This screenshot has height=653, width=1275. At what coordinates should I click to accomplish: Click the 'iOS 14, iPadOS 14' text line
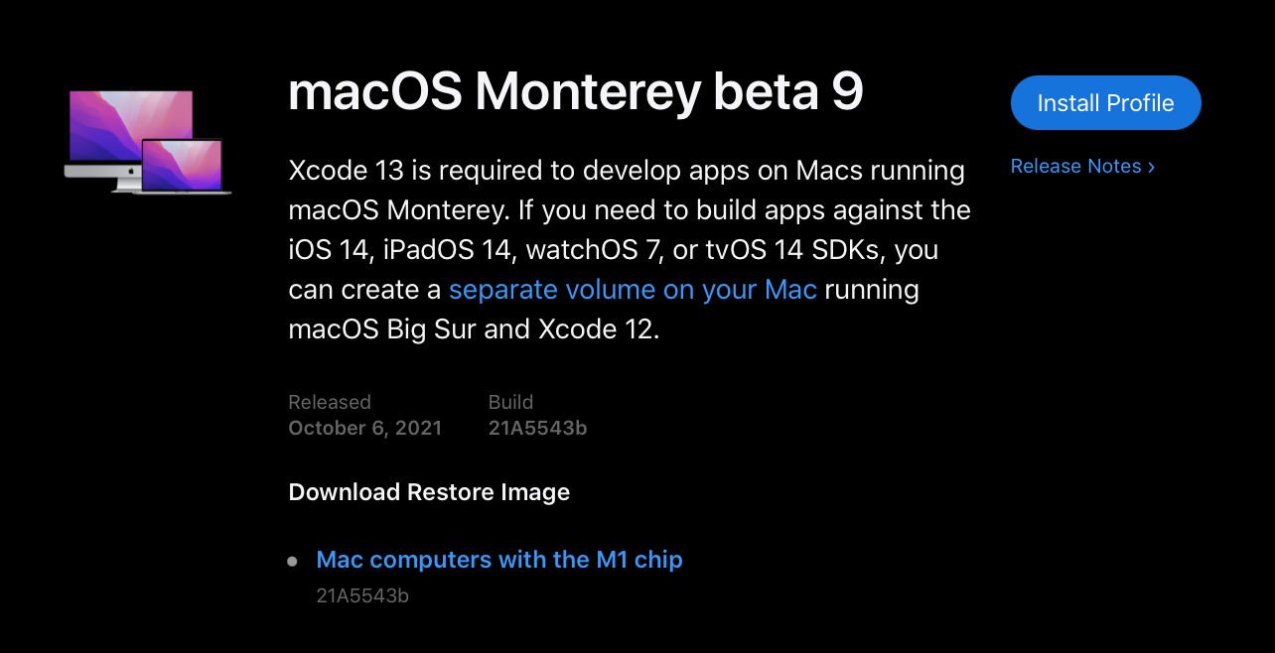[x=402, y=250]
